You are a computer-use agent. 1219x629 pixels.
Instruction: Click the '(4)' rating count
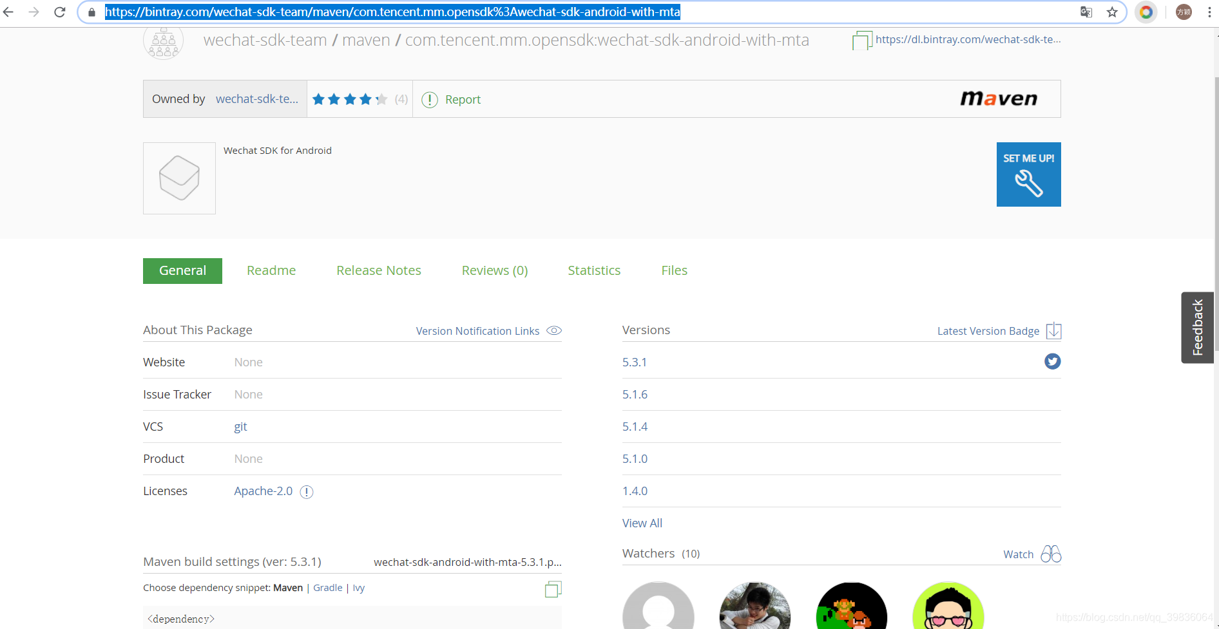[x=401, y=99]
